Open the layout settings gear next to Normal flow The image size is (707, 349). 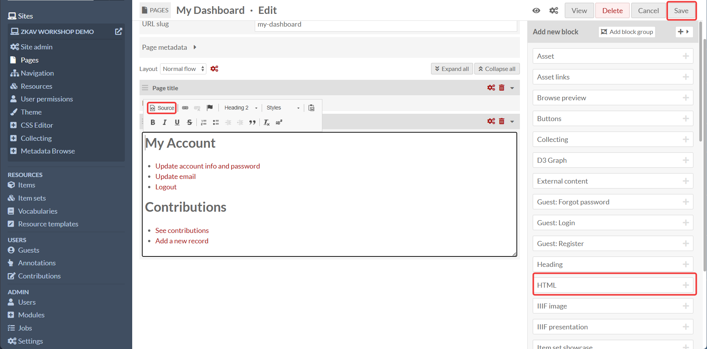(x=215, y=69)
